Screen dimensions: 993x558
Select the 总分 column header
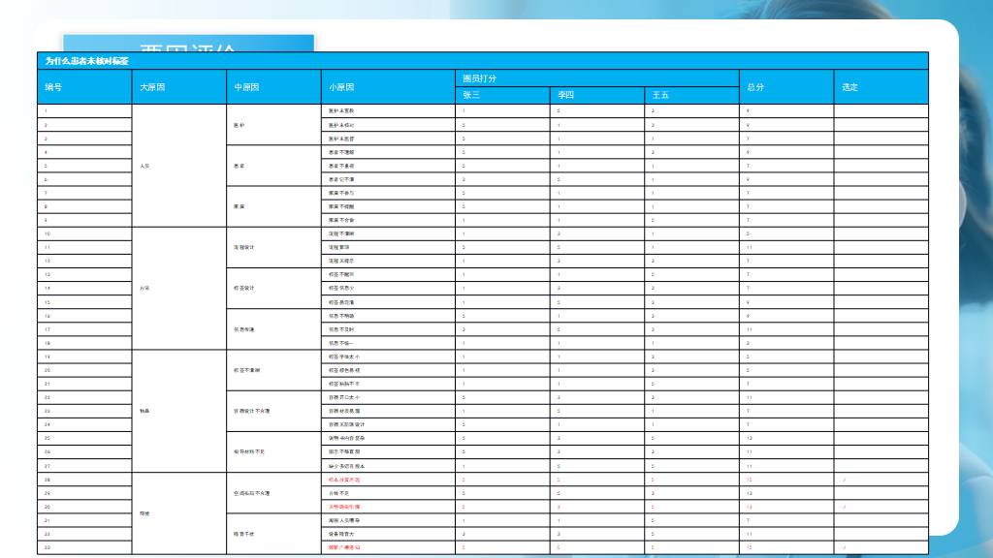click(754, 87)
